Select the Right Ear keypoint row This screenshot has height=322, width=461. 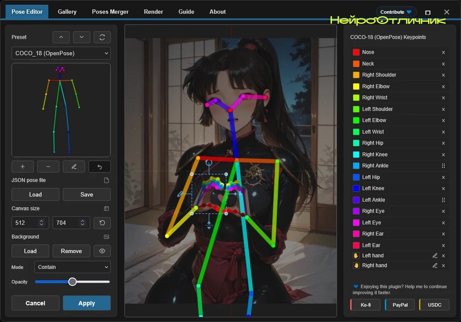coord(399,234)
